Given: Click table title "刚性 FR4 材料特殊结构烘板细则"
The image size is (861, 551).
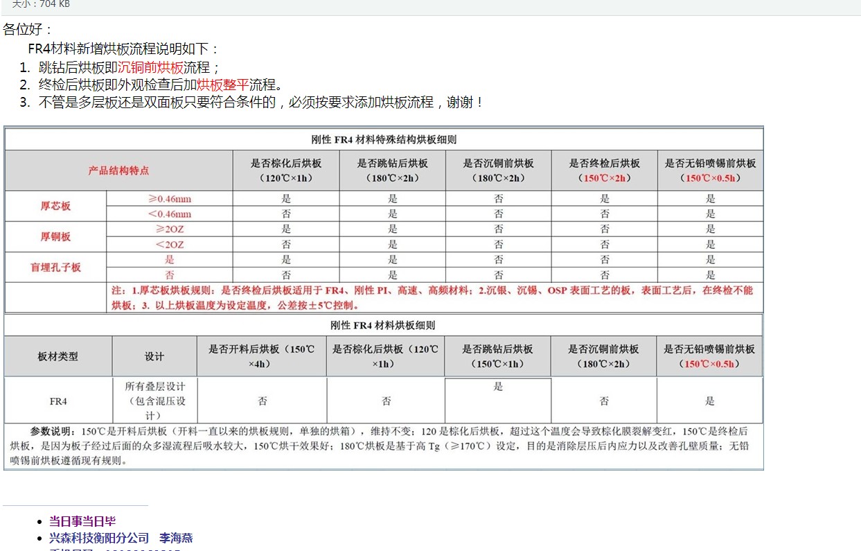Looking at the screenshot, I should click(384, 139).
